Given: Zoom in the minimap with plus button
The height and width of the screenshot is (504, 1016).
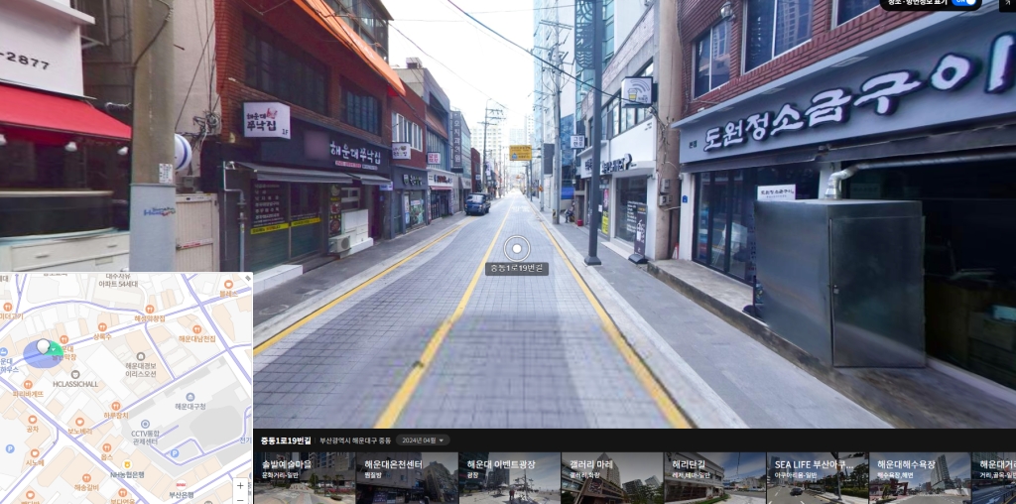Looking at the screenshot, I should (239, 486).
